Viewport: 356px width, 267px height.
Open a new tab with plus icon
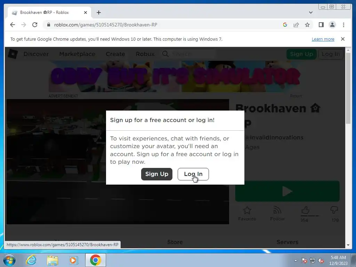(x=98, y=13)
